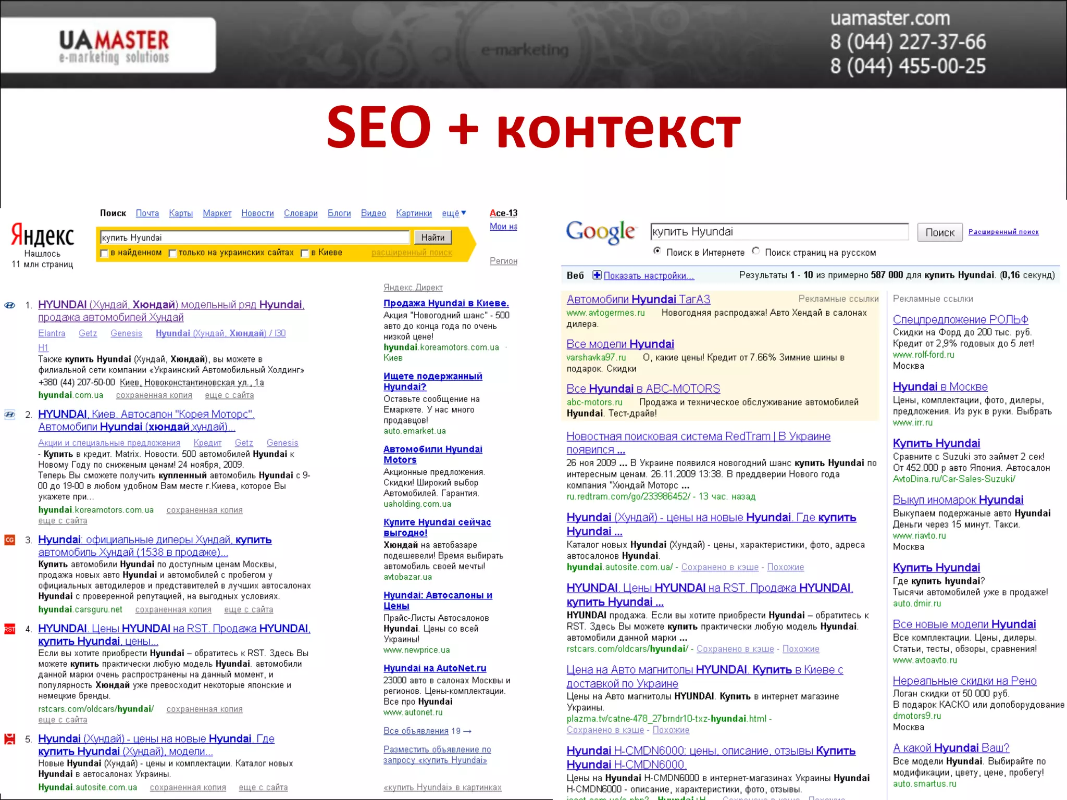Open 'Купите Hyundai сейчас выгодно!' ad
The image size is (1067, 800).
coord(437,527)
